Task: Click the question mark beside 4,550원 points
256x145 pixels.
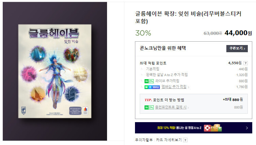Action: 245,63
